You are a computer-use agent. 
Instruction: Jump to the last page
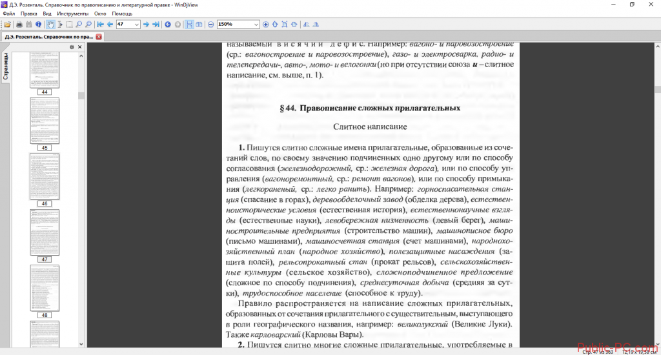click(156, 25)
